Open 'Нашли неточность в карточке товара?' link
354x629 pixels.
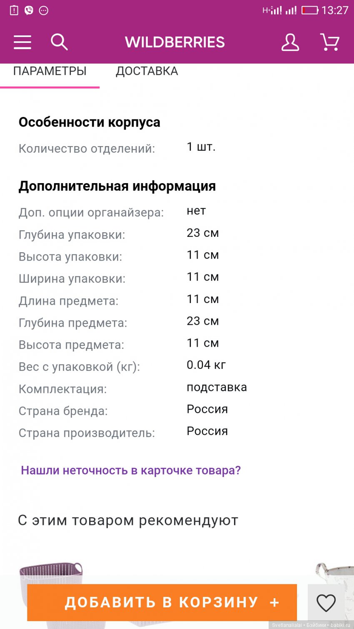pos(131,470)
